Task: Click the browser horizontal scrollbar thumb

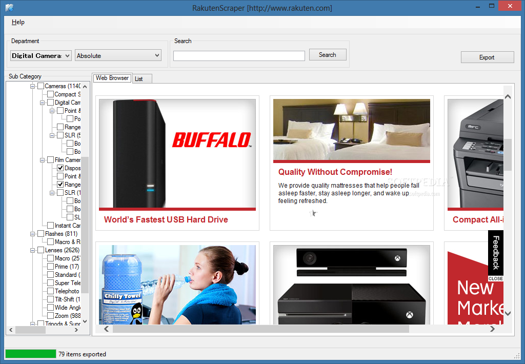Action: [261, 329]
